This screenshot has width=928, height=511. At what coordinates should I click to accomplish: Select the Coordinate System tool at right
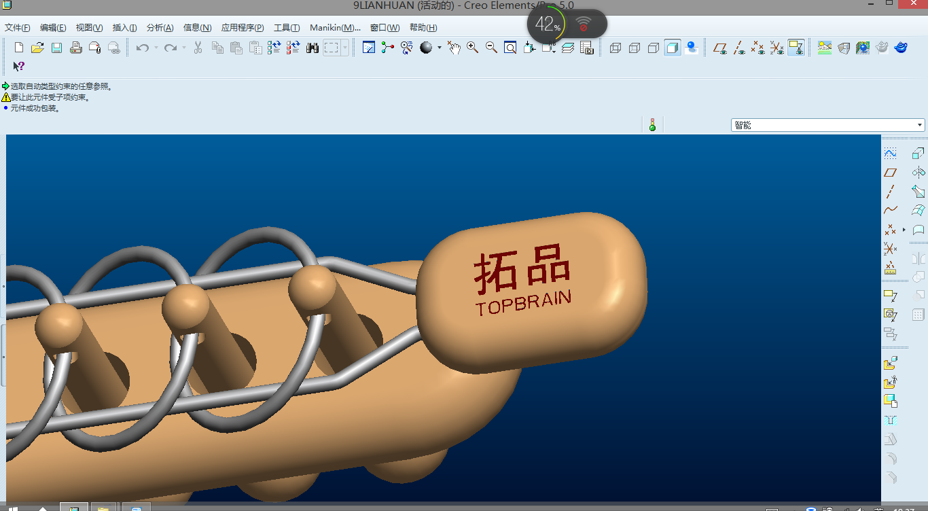click(x=891, y=249)
